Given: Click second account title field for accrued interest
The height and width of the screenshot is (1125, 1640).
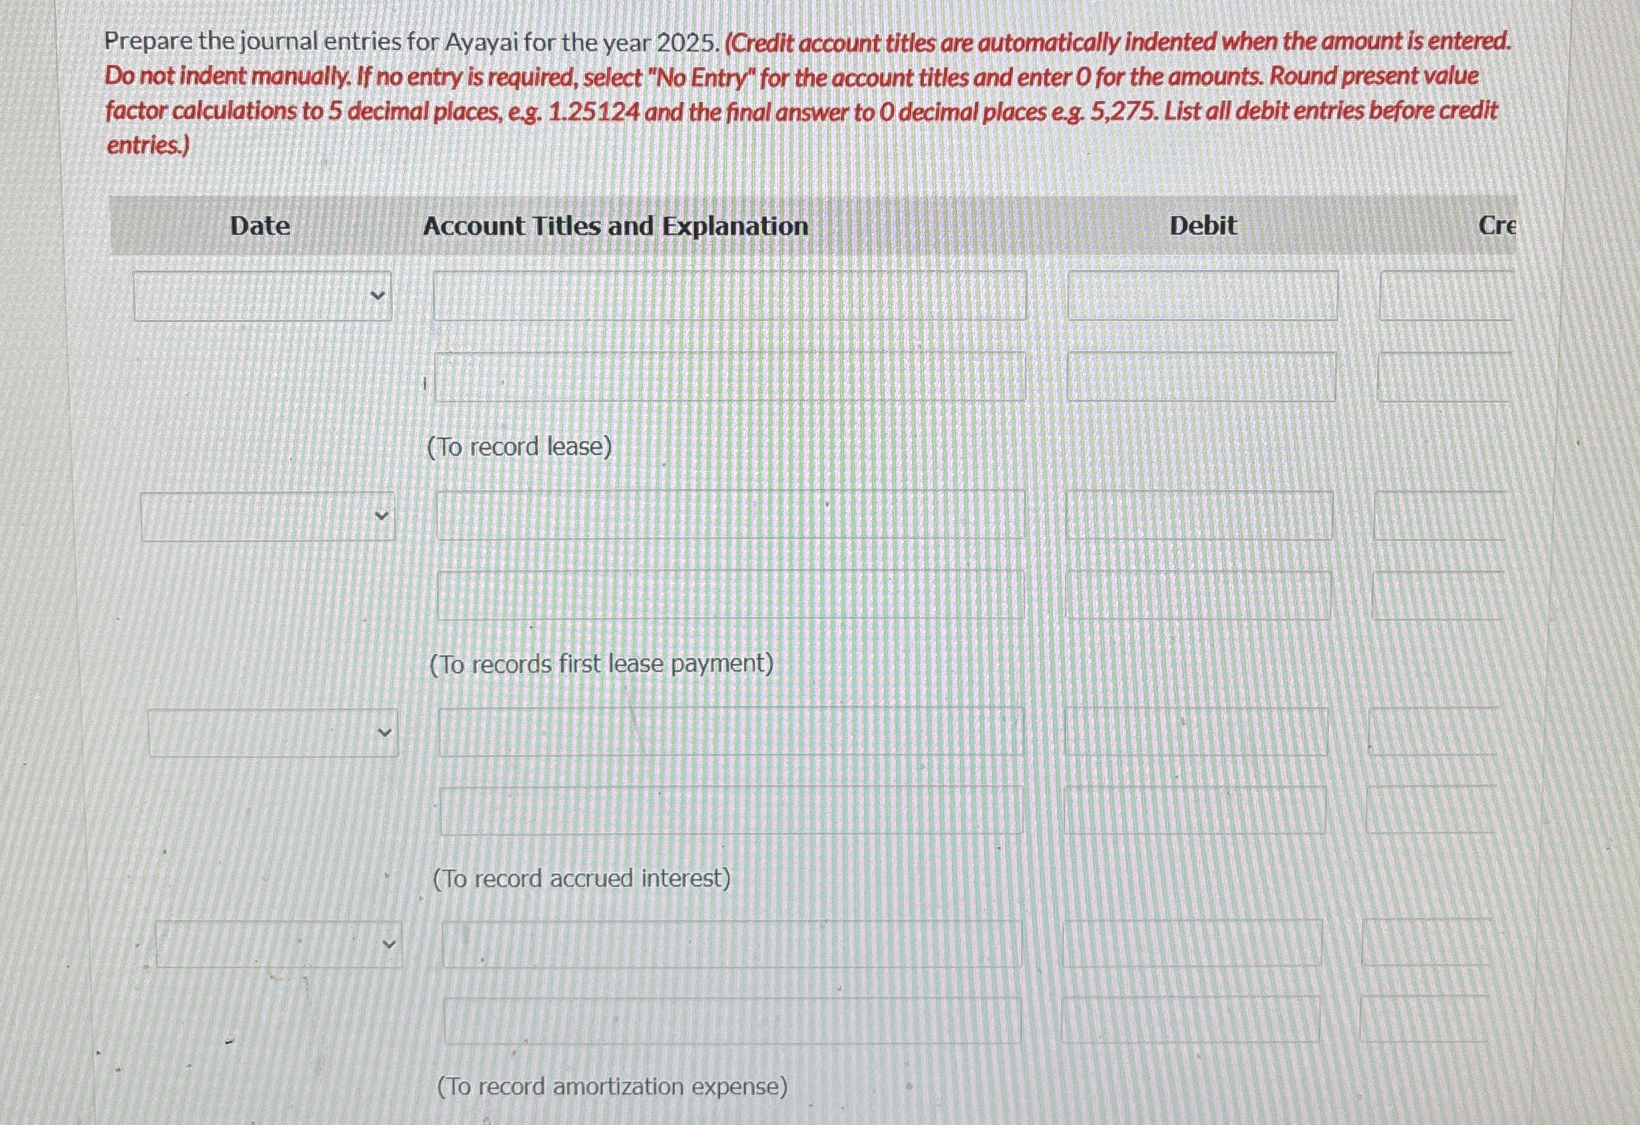Looking at the screenshot, I should [x=731, y=810].
